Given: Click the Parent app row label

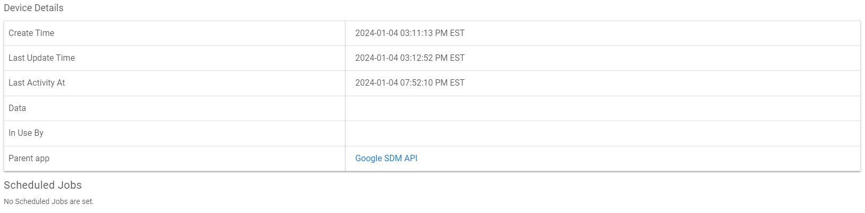Looking at the screenshot, I should tap(29, 158).
